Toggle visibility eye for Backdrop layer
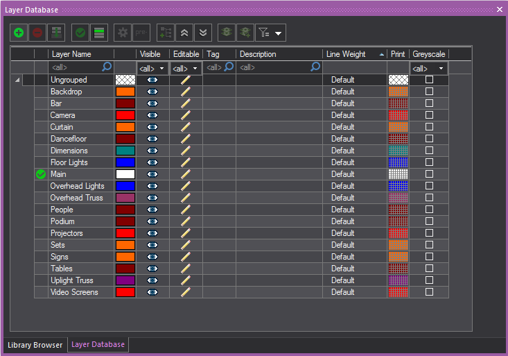This screenshot has width=508, height=356. tap(152, 92)
